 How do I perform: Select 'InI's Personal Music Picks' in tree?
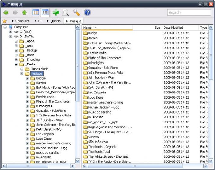pyautogui.click(x=54, y=116)
